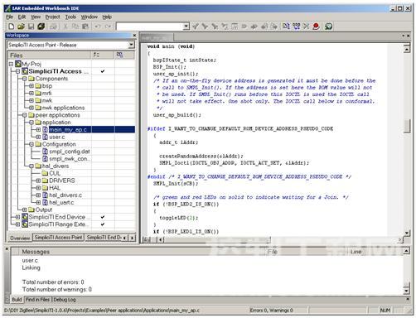Viewport: 416px width, 318px height.
Task: Click the toolbar search input field
Action: pos(150,26)
